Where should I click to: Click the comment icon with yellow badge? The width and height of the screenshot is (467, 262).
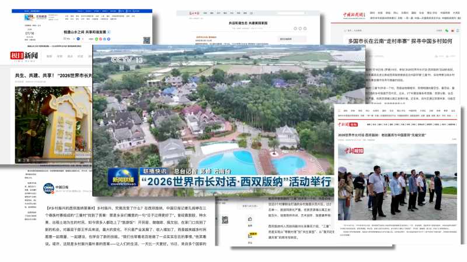point(250,235)
